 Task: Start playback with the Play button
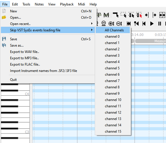tap(152, 24)
